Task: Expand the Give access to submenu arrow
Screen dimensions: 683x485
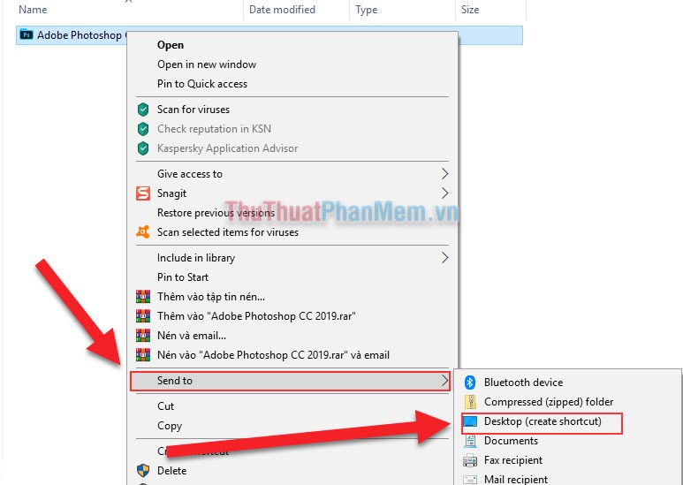Action: (x=444, y=174)
